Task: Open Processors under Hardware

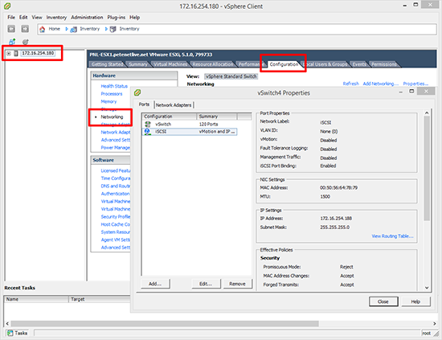Action: (112, 93)
